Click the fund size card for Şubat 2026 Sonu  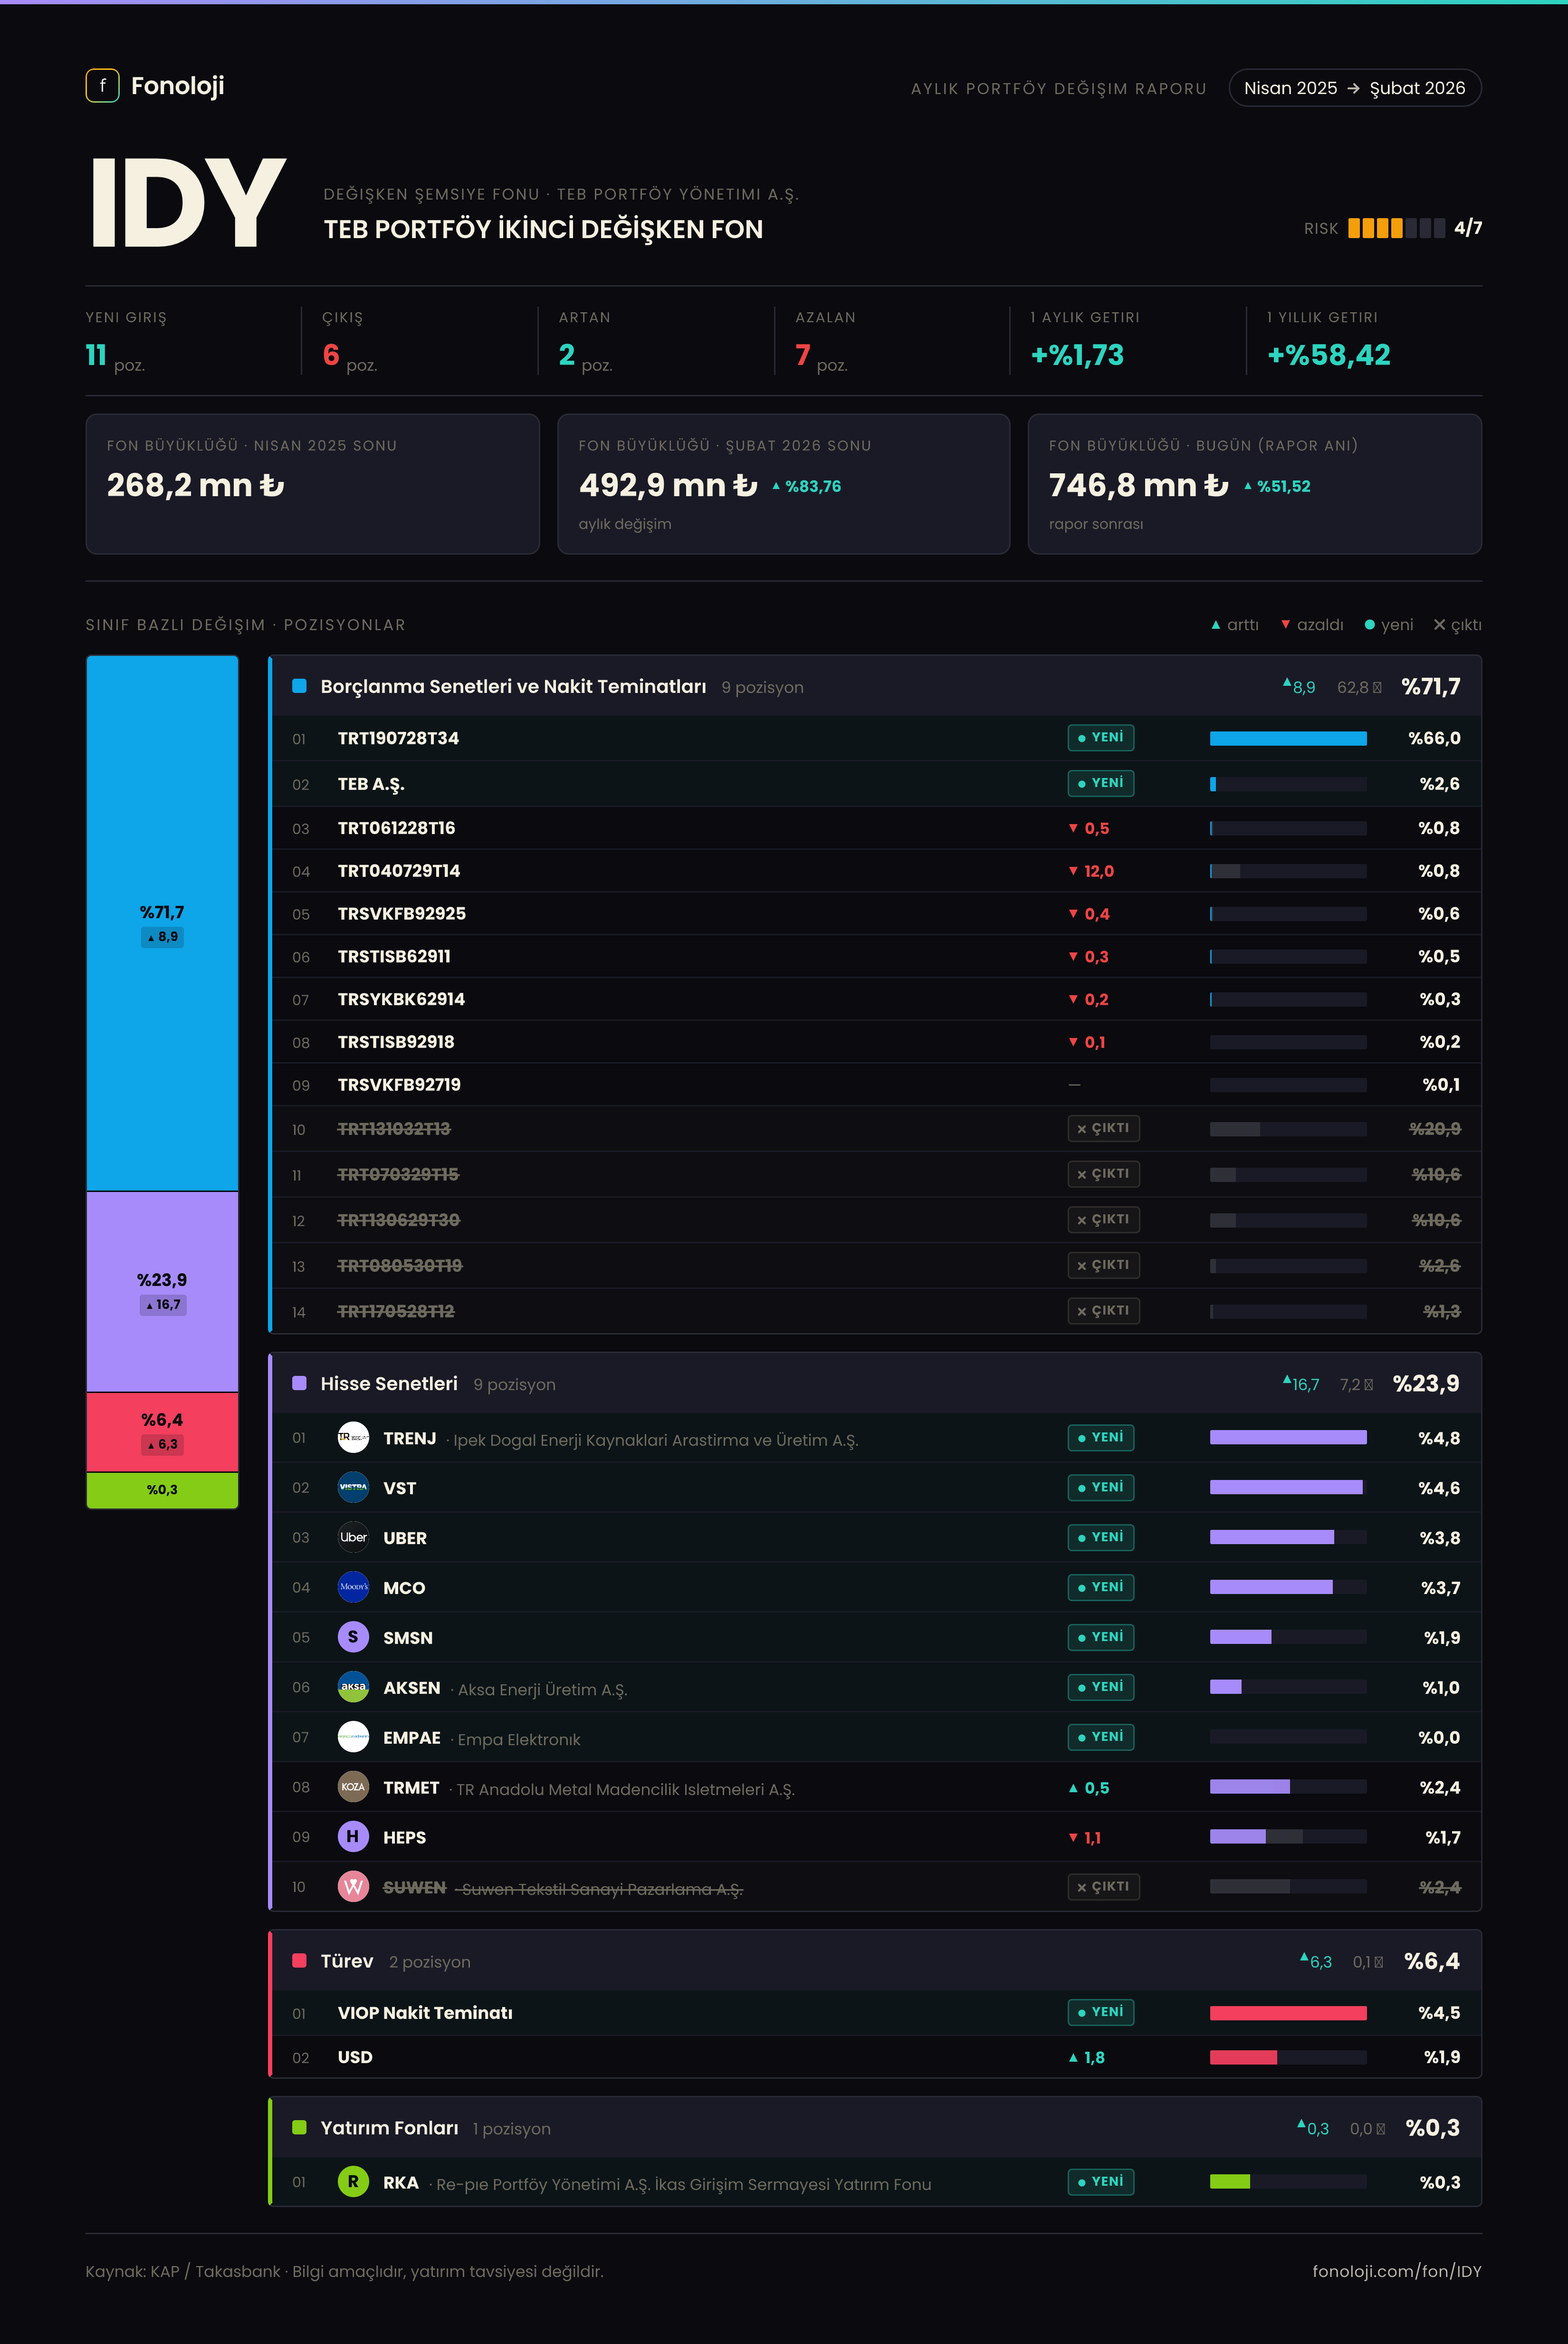tap(784, 484)
